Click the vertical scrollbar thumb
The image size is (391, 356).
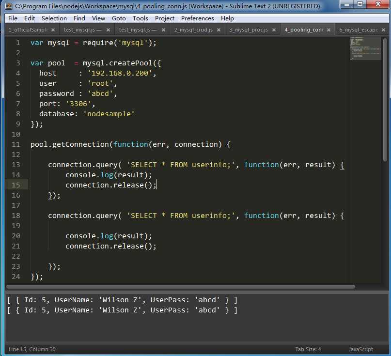click(385, 99)
